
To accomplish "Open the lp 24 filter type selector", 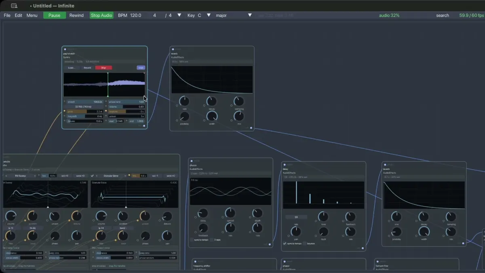I will pos(101,228).
